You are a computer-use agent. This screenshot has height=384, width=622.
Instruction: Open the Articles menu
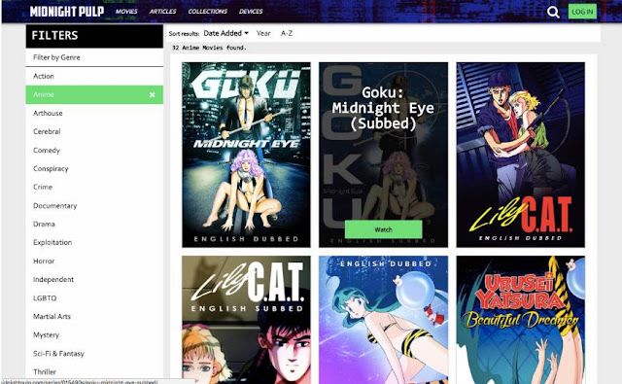pyautogui.click(x=162, y=12)
